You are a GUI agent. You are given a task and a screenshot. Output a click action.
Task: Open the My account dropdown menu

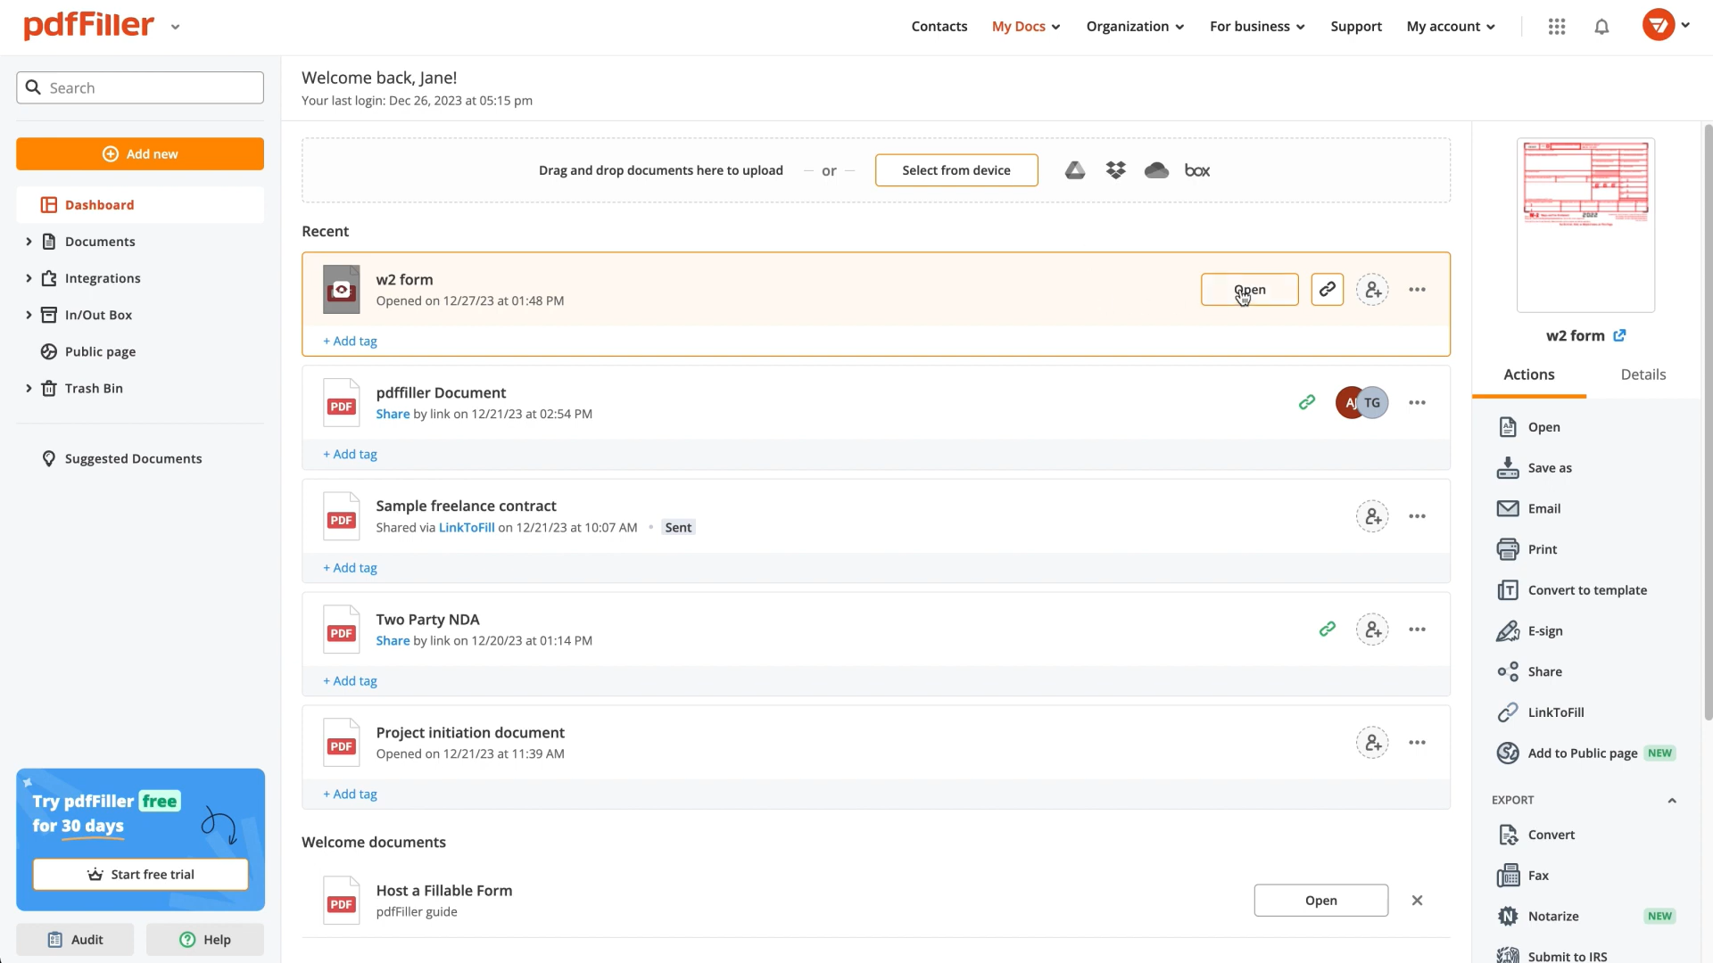(x=1451, y=27)
